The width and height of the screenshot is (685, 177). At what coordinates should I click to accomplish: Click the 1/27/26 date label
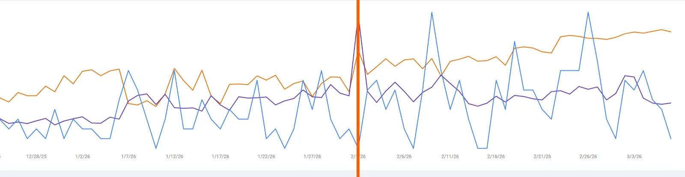coord(312,156)
